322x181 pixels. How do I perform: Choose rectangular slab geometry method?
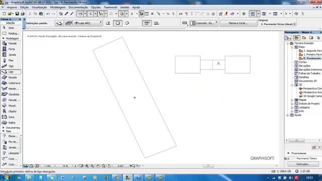pos(118,23)
